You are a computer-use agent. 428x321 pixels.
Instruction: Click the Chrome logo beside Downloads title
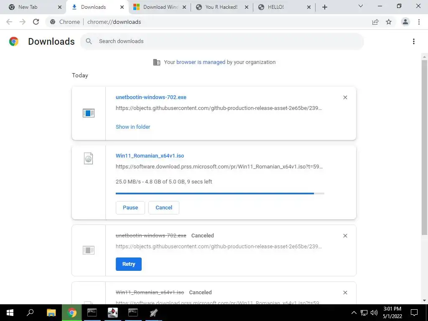coord(14,41)
